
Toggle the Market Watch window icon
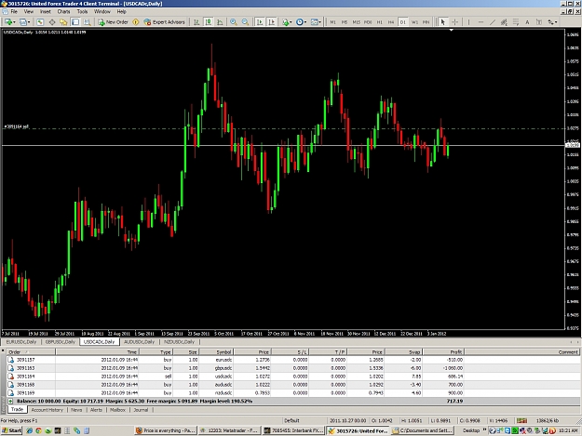[x=40, y=22]
